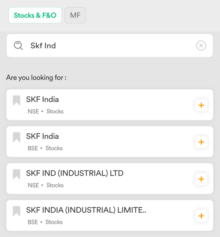
Task: Select BSE Stocks label under SKF INDIA (INDUSTRIAL)
Action: [x=45, y=222]
